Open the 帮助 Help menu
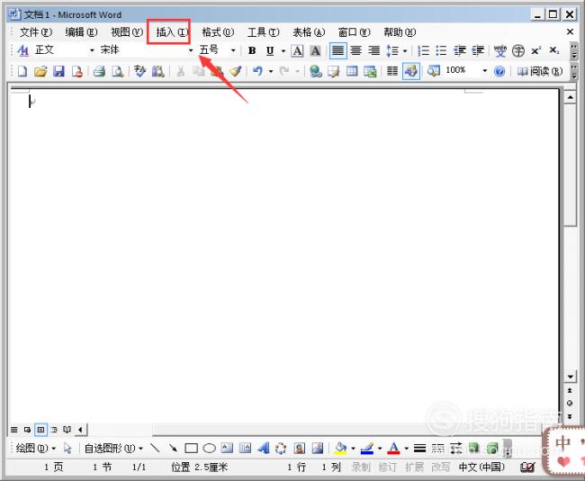This screenshot has height=481, width=585. click(400, 32)
